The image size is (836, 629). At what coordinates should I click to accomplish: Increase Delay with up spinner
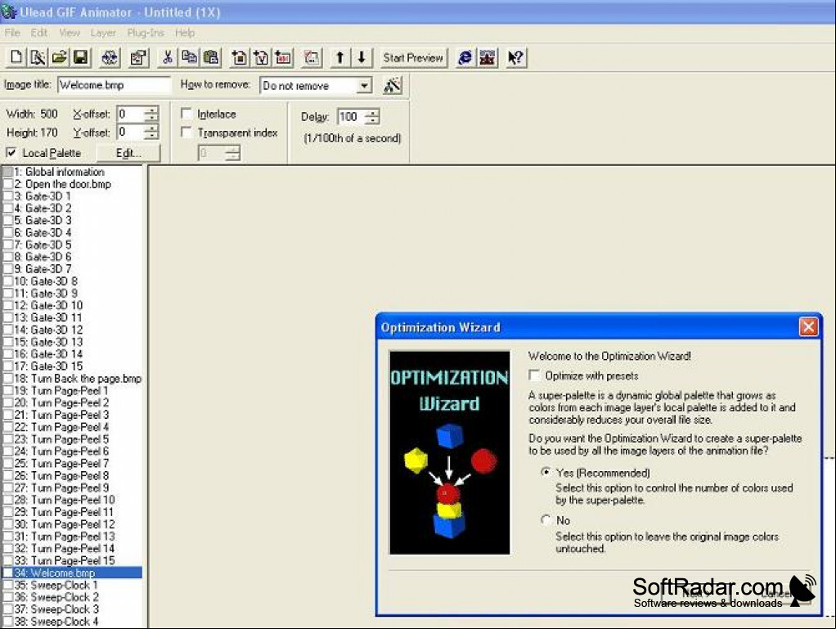[372, 113]
